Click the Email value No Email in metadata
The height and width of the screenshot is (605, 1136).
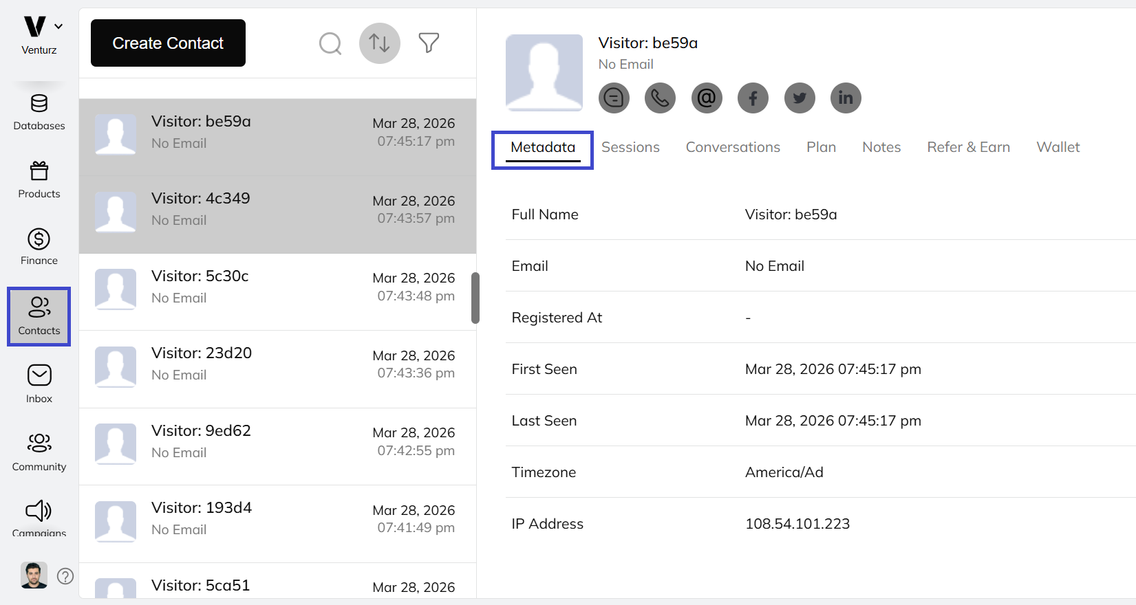click(774, 266)
